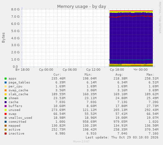Image resolution: width=163 pixels, height=145 pixels.
Task: Click the 'page_tables' legend label
Action: pyautogui.click(x=19, y=82)
